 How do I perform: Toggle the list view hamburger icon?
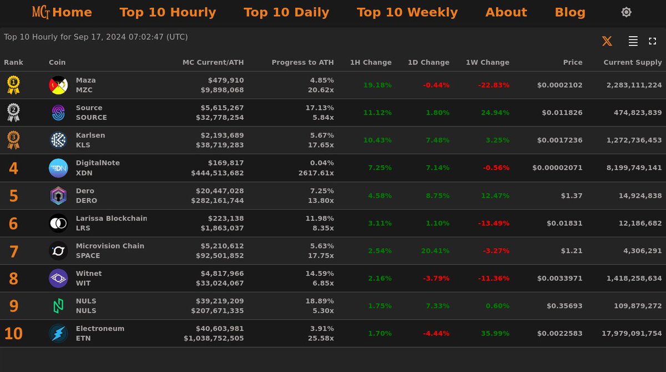(633, 41)
